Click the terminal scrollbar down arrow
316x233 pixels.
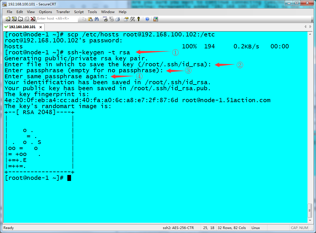[310, 220]
